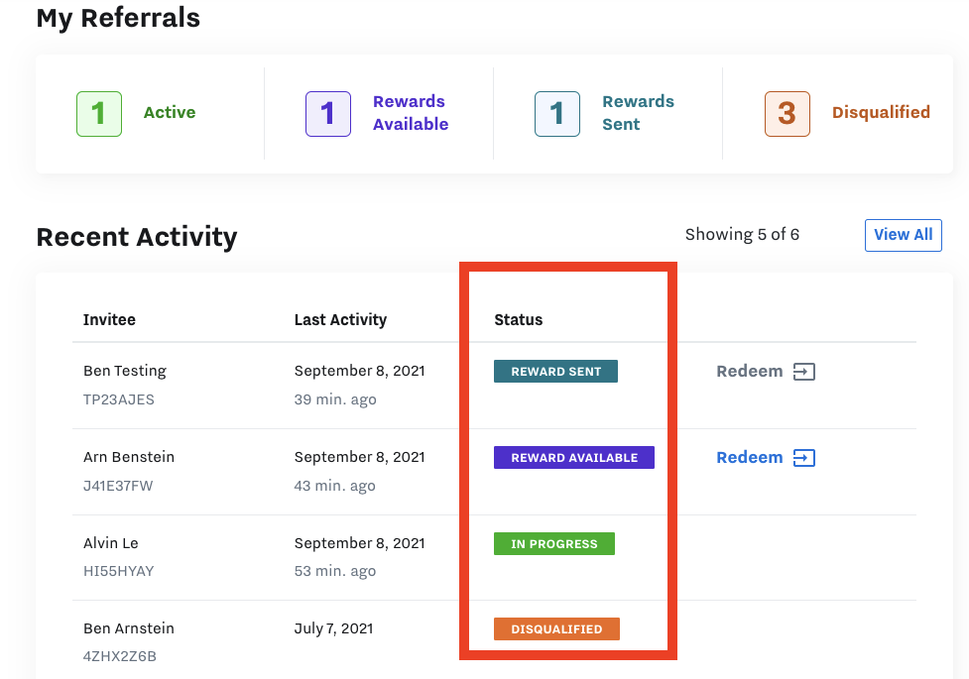Select the Reward Sent status badge
This screenshot has height=679, width=969.
click(x=555, y=372)
